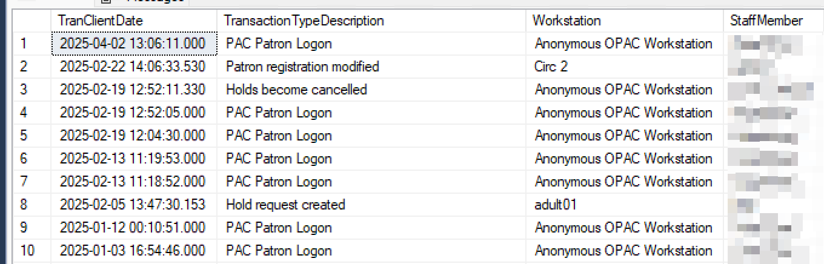Select row header number 10
Viewport: 824px width, 264px height.
(x=32, y=251)
